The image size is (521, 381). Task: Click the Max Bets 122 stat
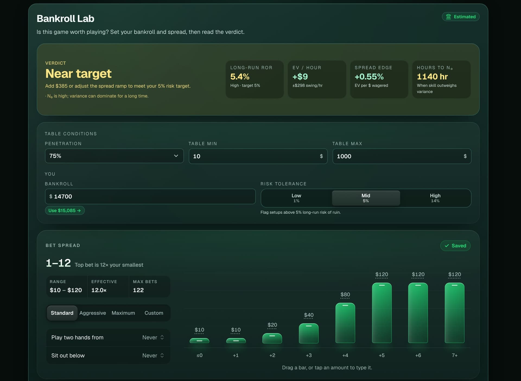click(150, 287)
